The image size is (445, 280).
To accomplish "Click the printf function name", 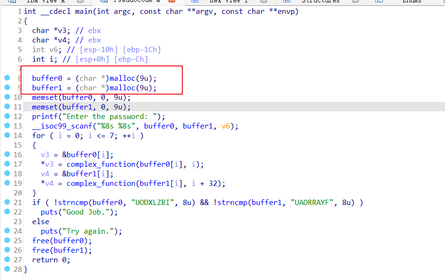I will click(45, 117).
